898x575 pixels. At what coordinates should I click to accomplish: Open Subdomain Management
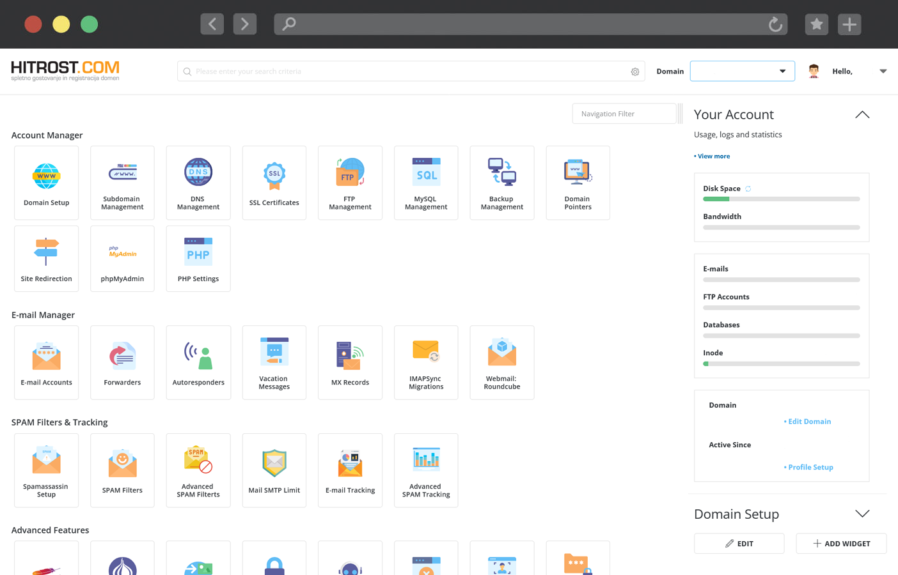click(x=122, y=183)
